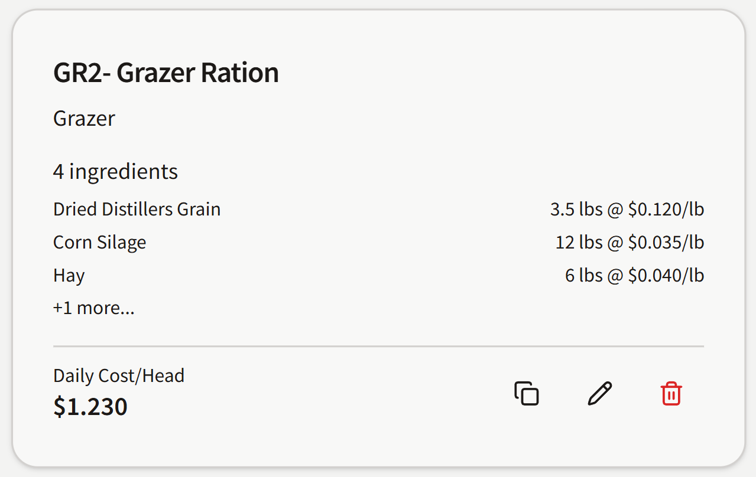Duplicate the GR2- Grazer Ration card
The width and height of the screenshot is (756, 477).
click(526, 394)
